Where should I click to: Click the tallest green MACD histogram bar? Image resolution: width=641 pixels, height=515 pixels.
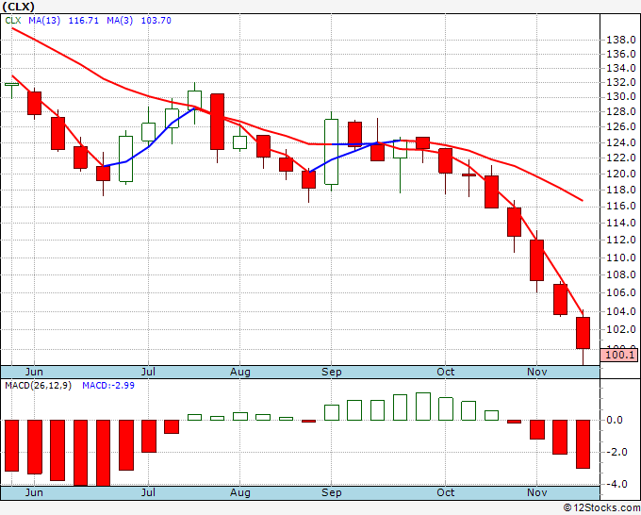point(423,407)
